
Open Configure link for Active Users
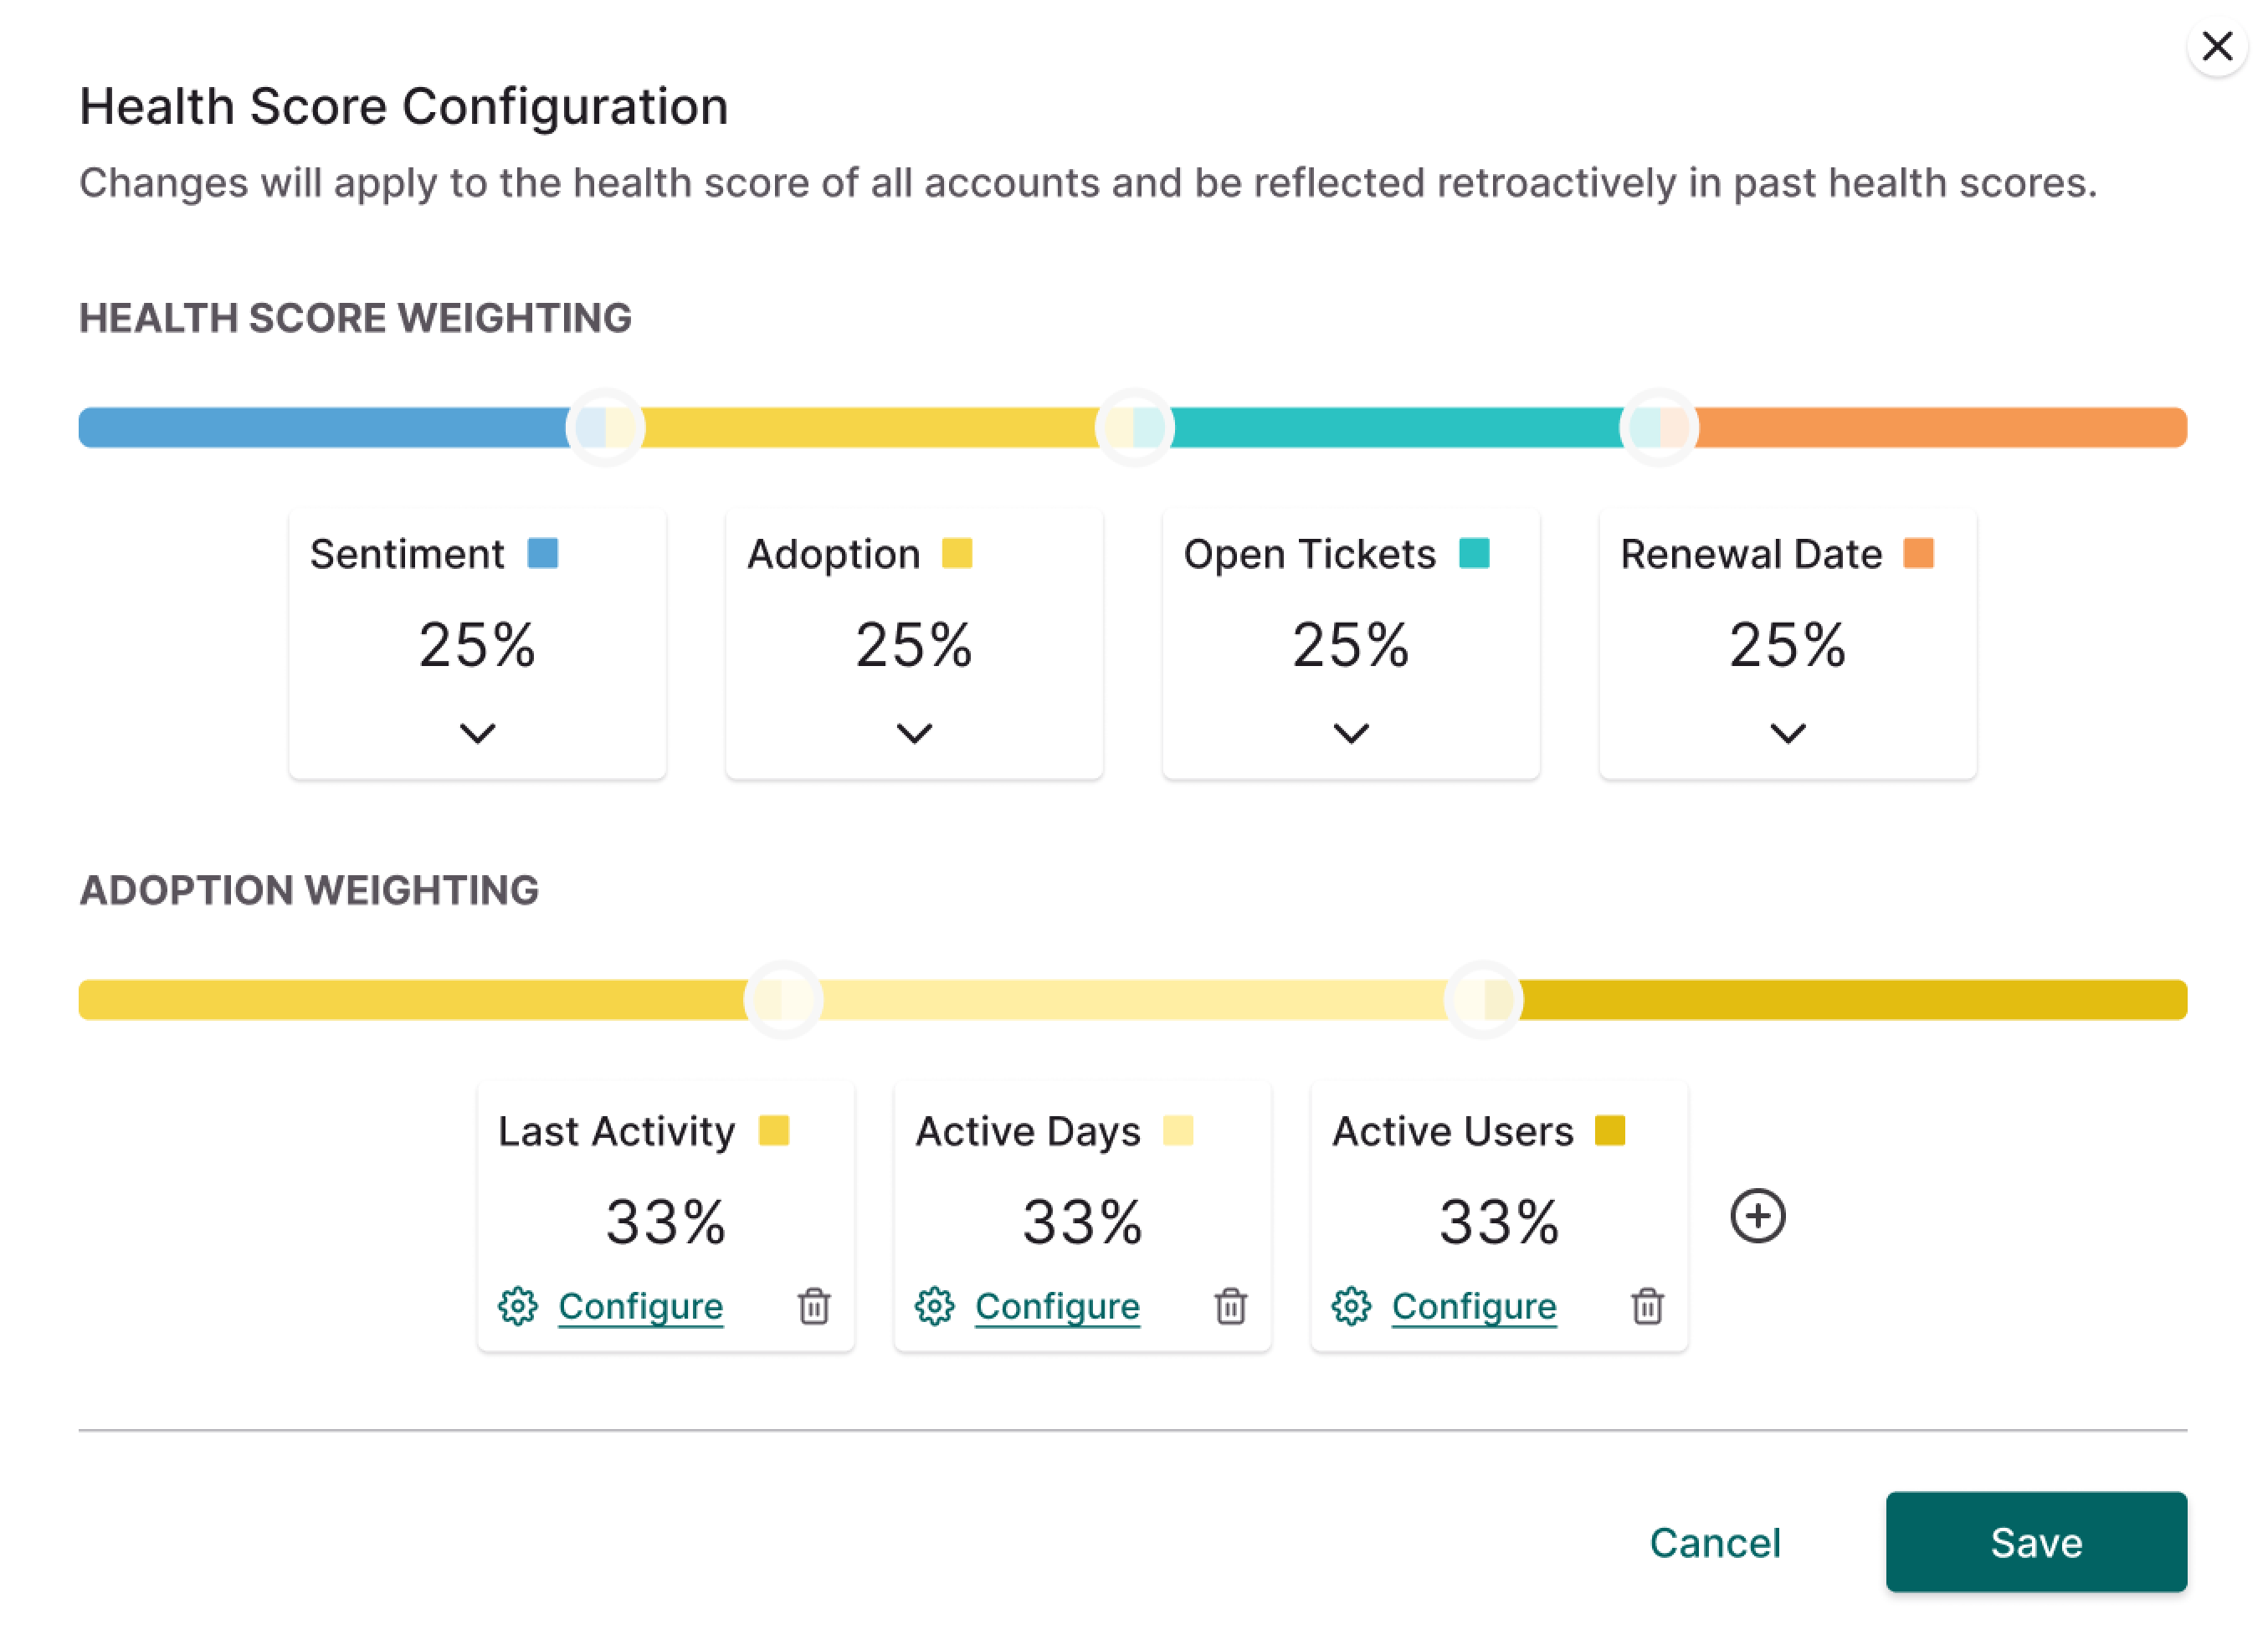click(x=1473, y=1306)
